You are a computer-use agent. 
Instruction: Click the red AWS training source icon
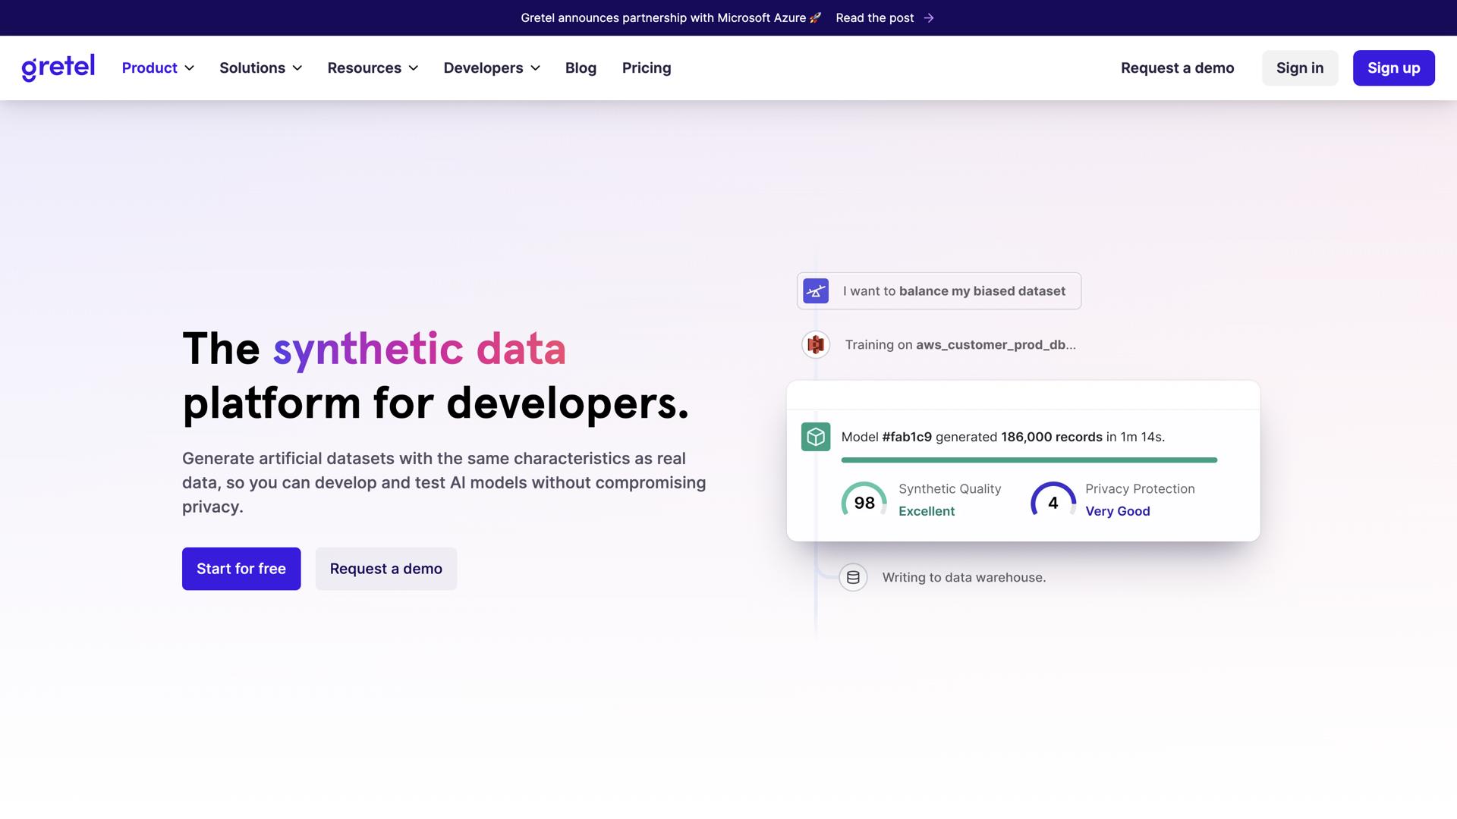tap(816, 345)
